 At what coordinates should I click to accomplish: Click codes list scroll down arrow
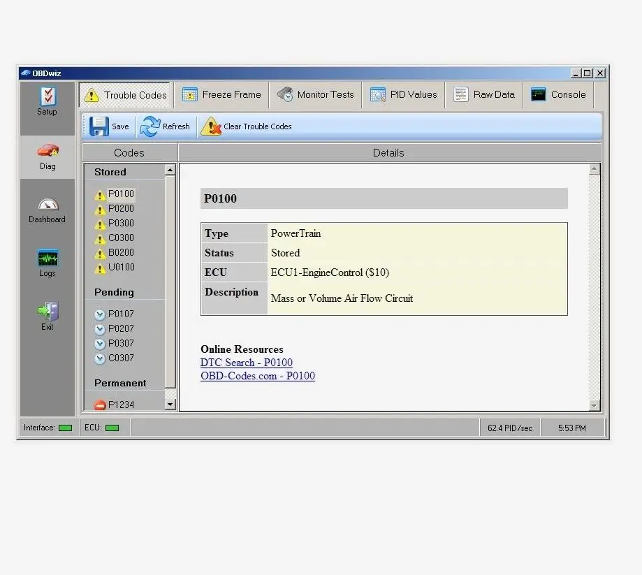click(x=170, y=405)
